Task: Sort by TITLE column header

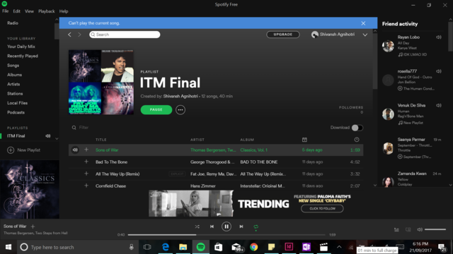Action: coord(101,140)
